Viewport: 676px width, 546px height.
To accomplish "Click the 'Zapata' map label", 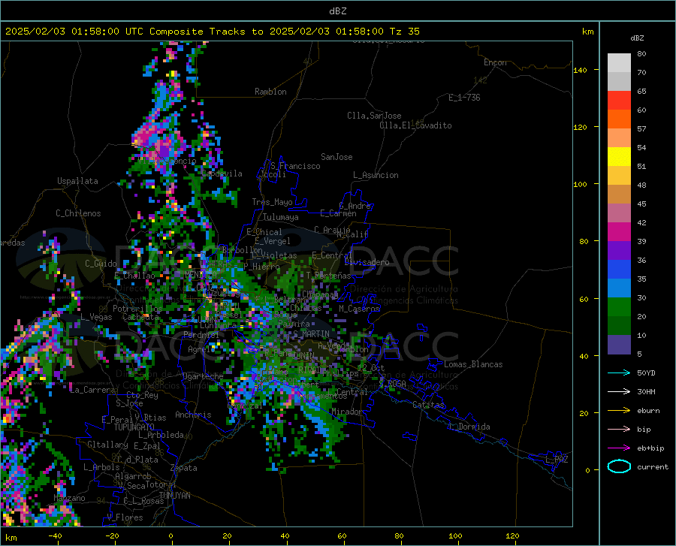I will 184,468.
